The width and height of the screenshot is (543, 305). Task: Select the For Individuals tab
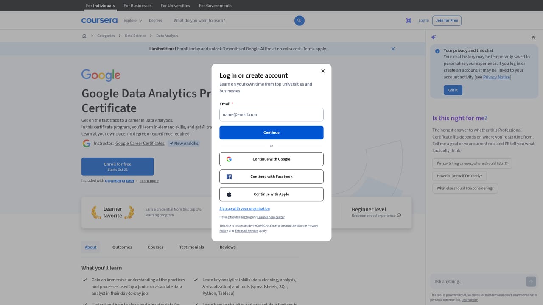100,6
